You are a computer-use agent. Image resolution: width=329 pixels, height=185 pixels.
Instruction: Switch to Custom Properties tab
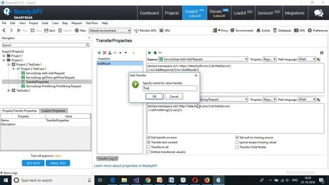click(x=53, y=111)
